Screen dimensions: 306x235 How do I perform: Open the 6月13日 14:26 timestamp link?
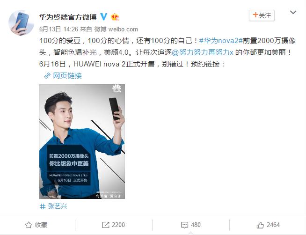(59, 29)
